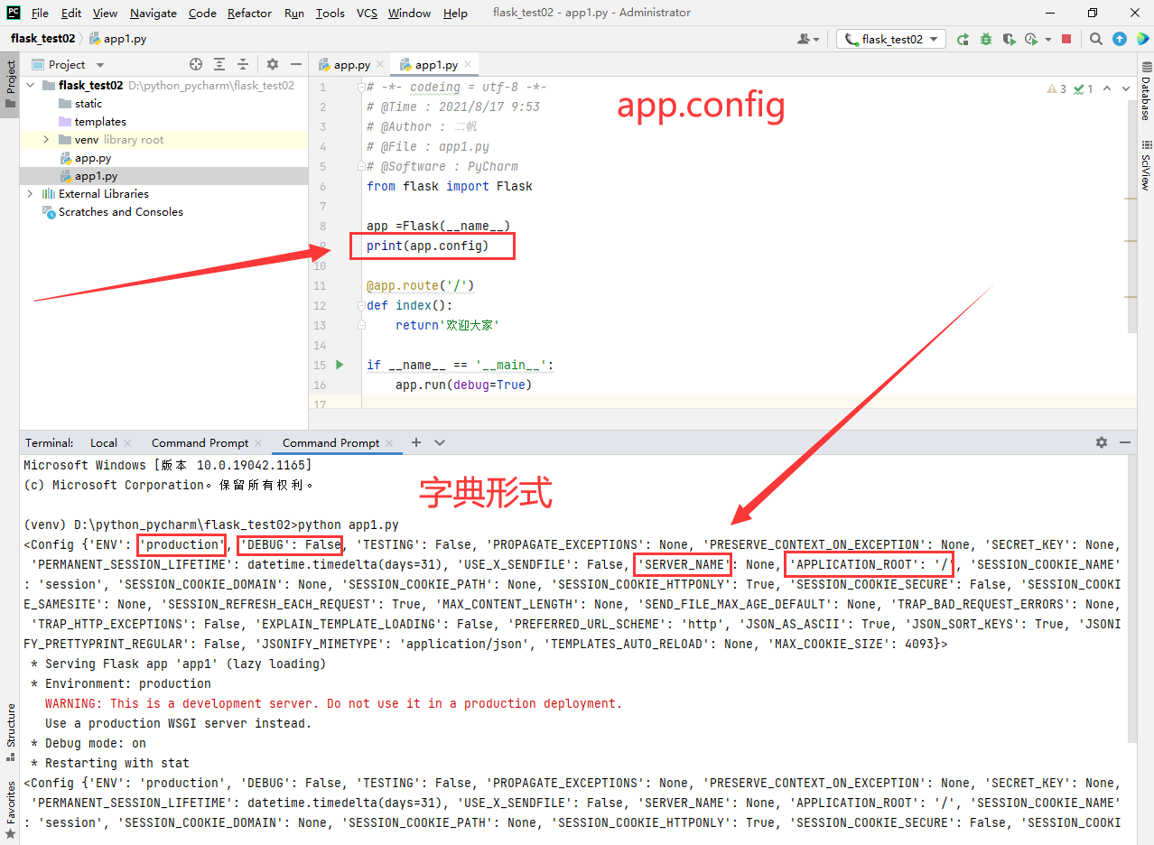Switch to the second Command Prompt tab
The height and width of the screenshot is (845, 1154).
click(x=330, y=442)
